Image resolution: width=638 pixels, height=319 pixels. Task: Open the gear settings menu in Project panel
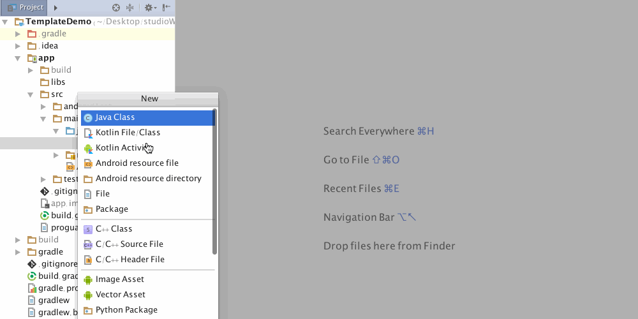click(150, 7)
